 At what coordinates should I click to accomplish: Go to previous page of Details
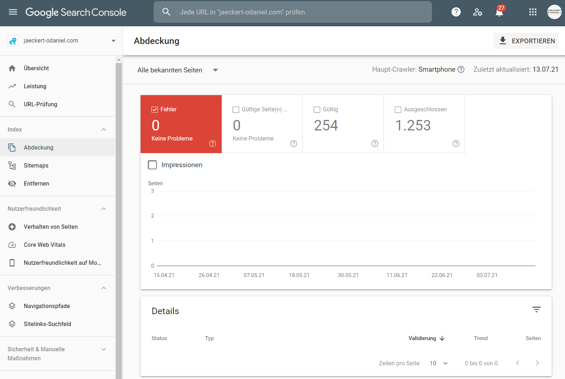tap(517, 363)
